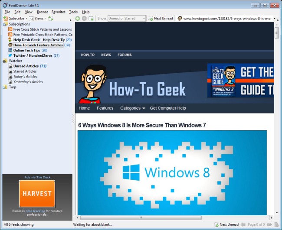282x230 pixels.
Task: Click the green Back navigation button
Action: pos(78,18)
